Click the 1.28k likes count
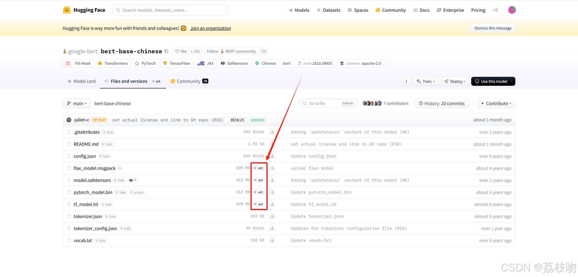Screen dimensions: 578x277 [195, 51]
